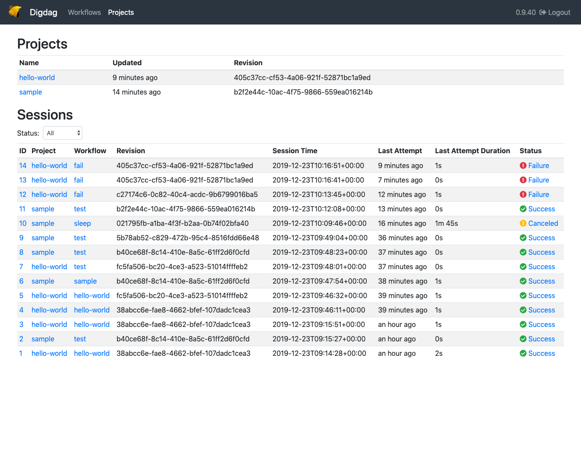Click the fail workflow on session 13
581x453 pixels.
(78, 180)
